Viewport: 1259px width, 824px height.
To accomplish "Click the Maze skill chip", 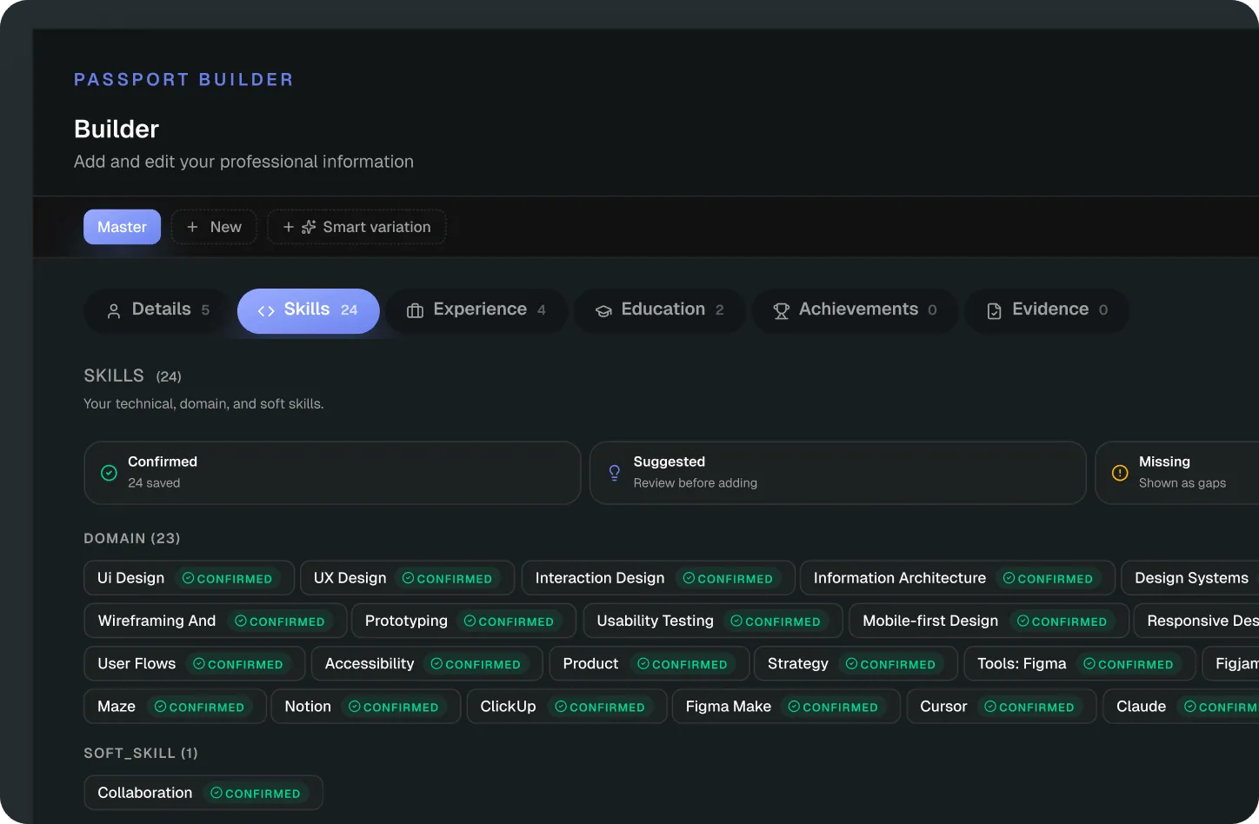I will point(176,707).
